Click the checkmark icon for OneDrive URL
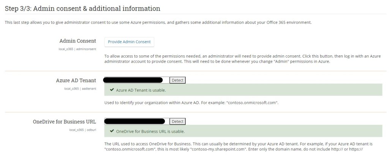Viewport: 389px width, 155px height. click(x=112, y=132)
